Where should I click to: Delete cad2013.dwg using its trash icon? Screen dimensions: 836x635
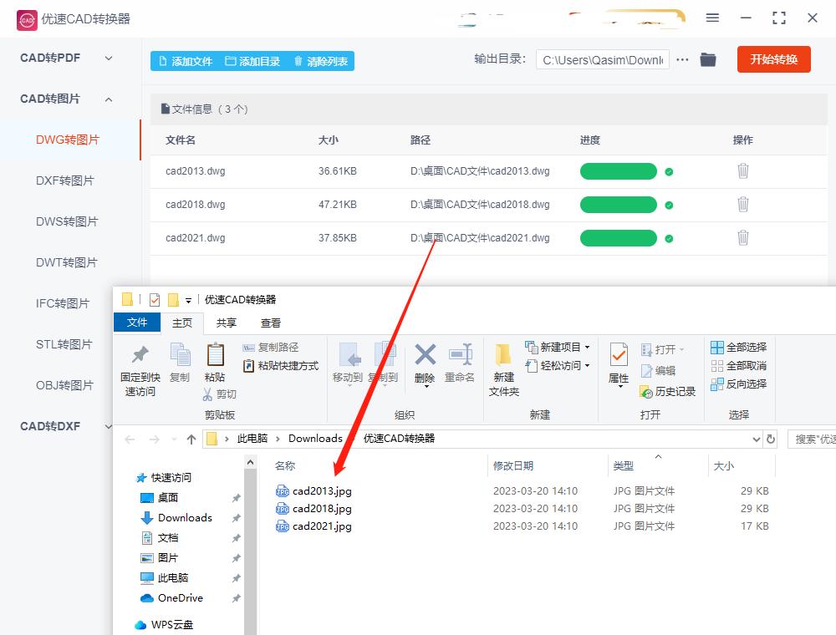[743, 170]
